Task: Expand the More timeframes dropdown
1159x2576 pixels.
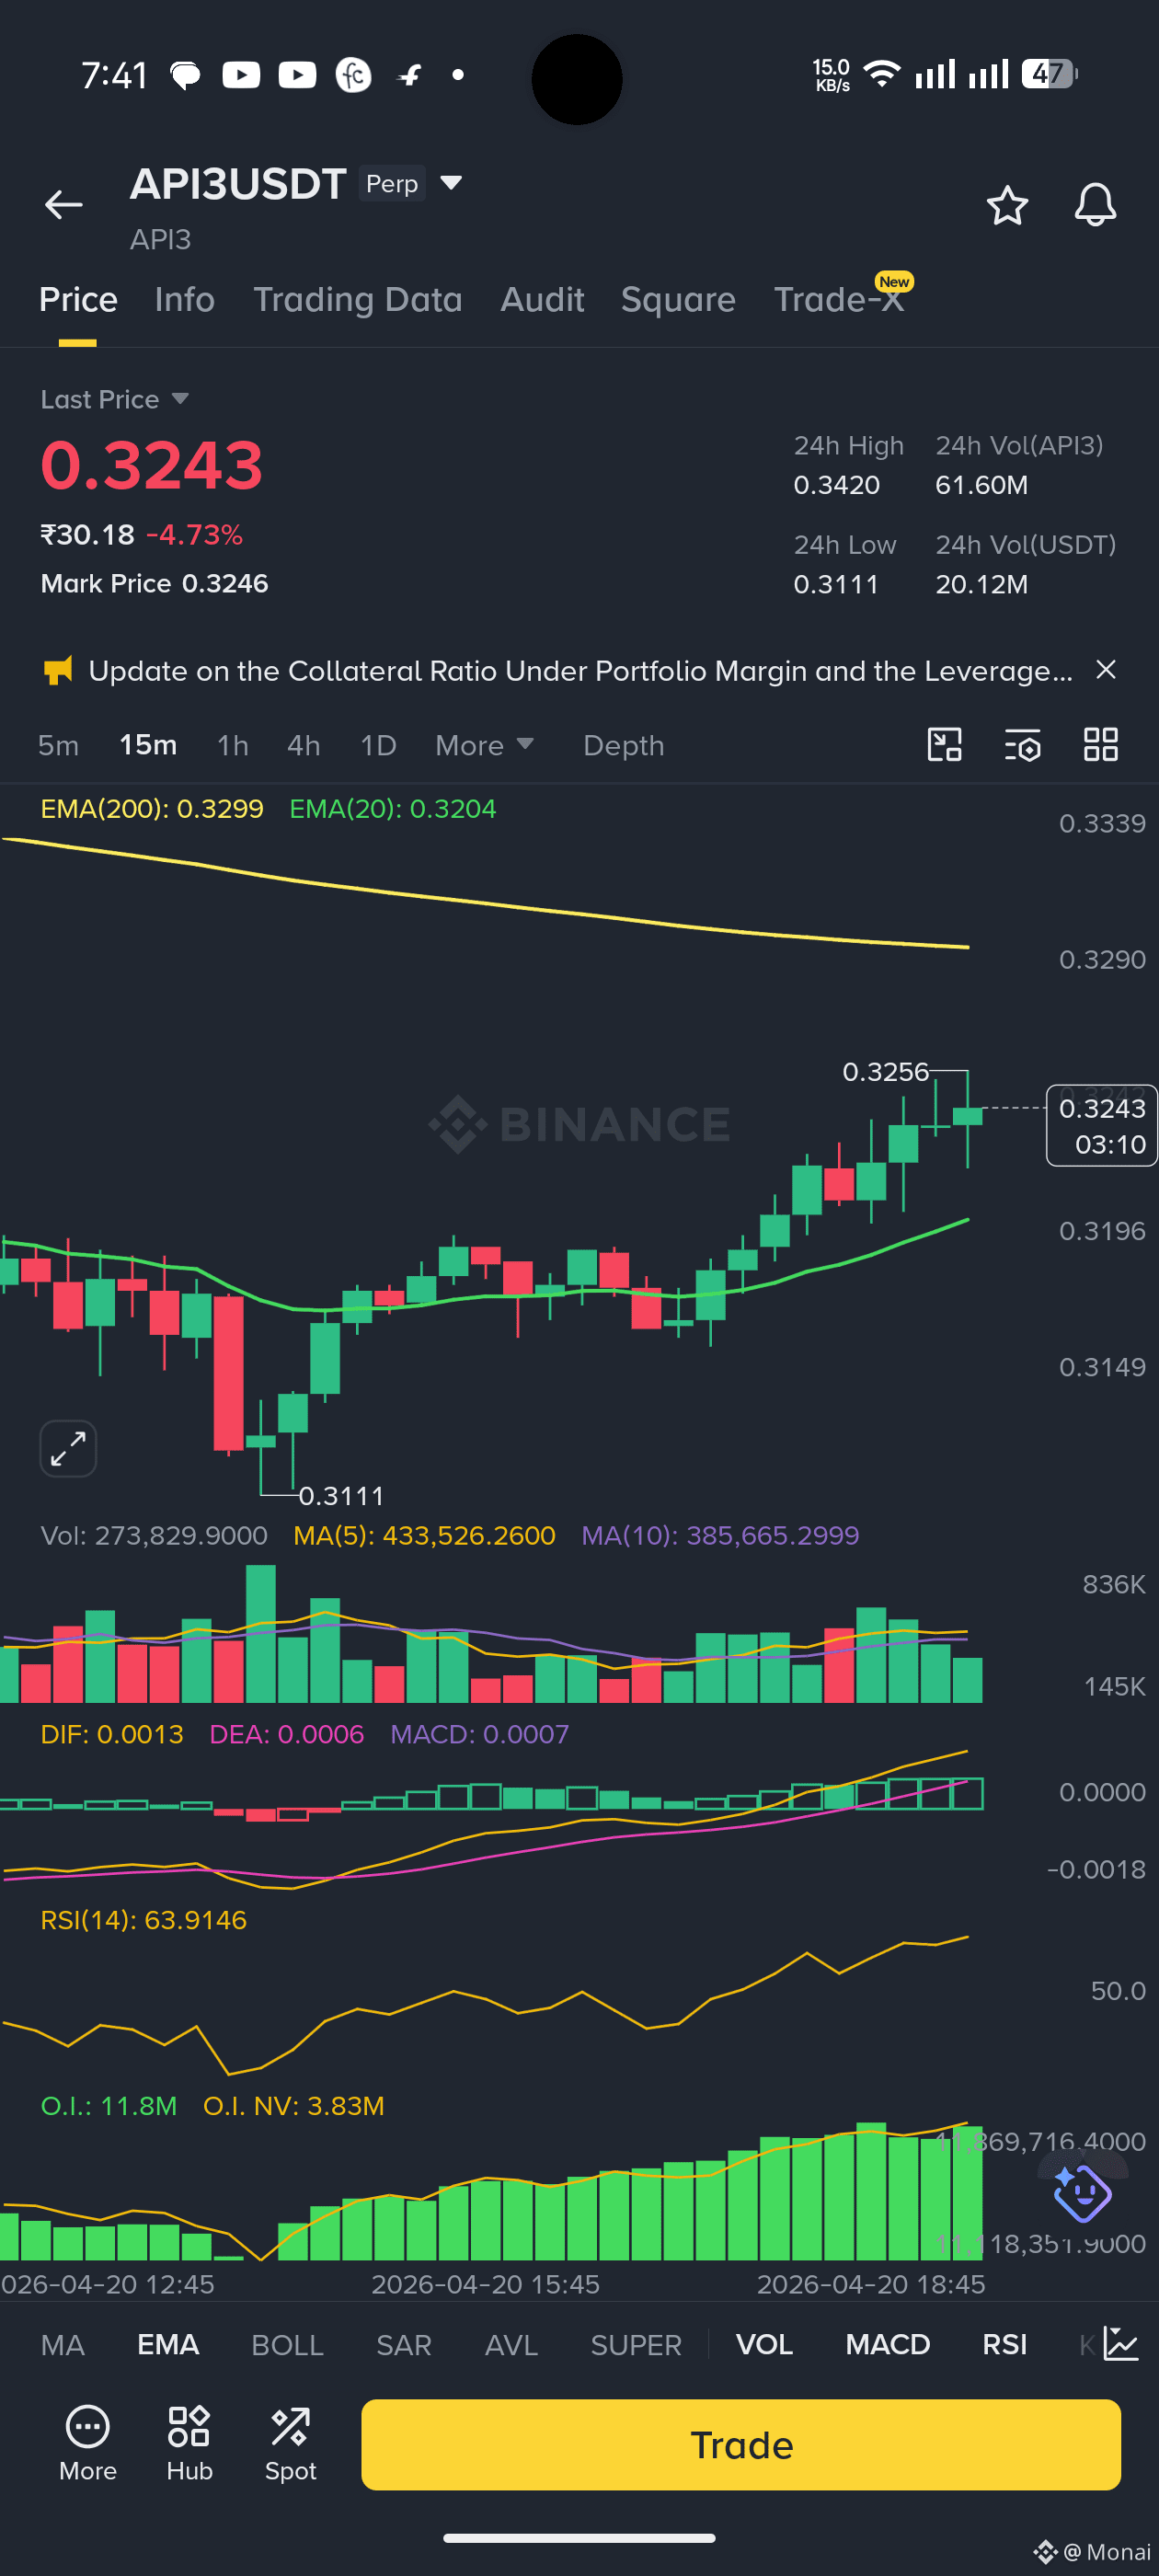Action: (x=485, y=745)
